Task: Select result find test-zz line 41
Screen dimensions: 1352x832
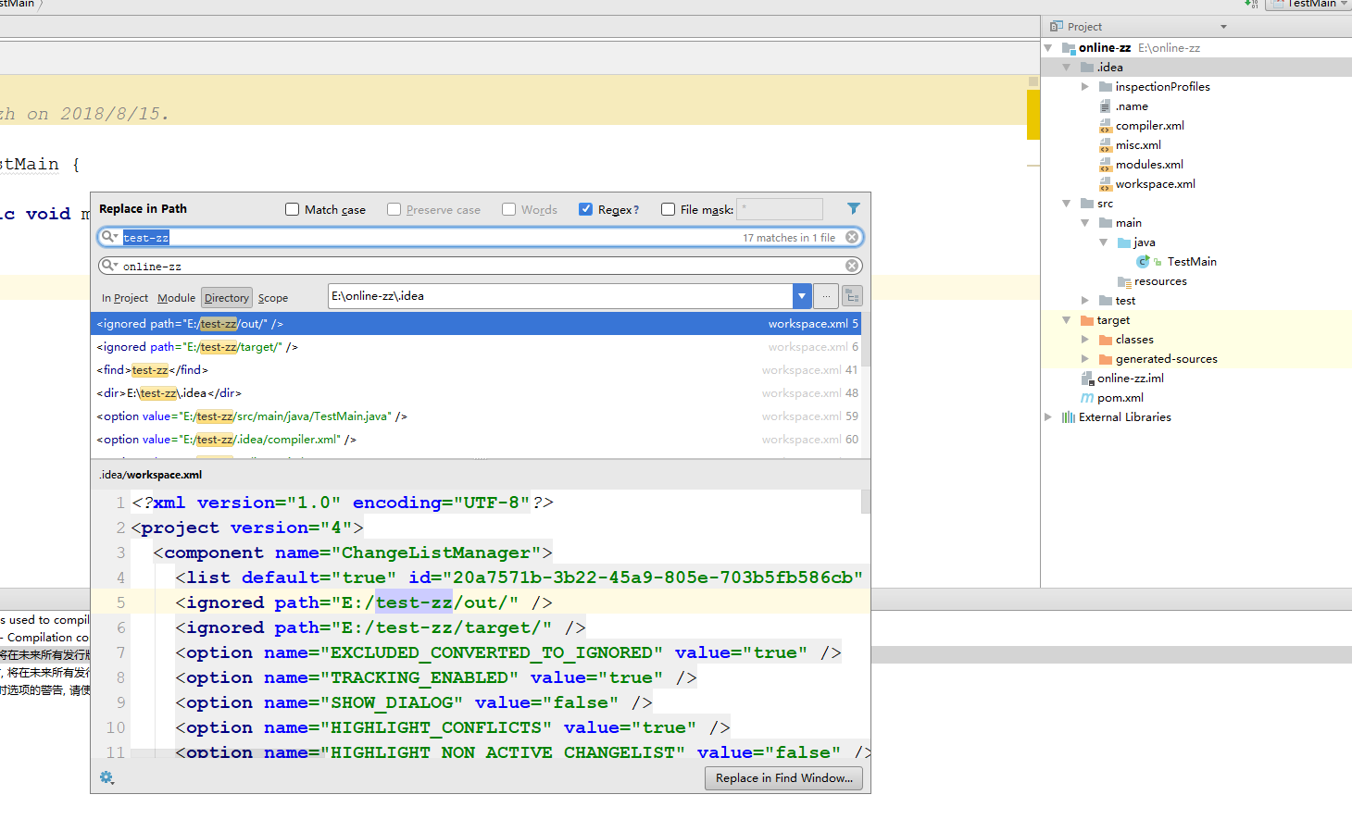Action: (476, 370)
